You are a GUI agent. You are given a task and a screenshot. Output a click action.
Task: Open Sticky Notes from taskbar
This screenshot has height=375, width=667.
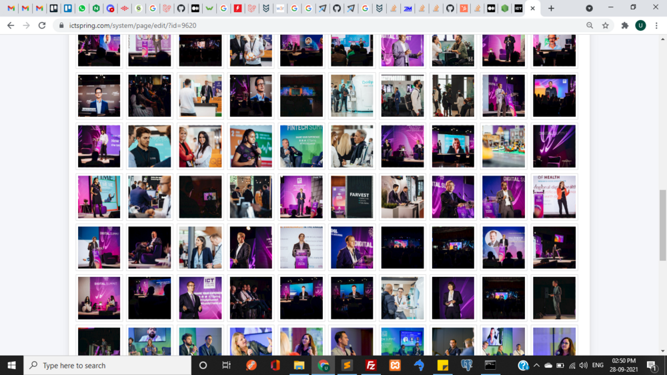click(x=443, y=365)
